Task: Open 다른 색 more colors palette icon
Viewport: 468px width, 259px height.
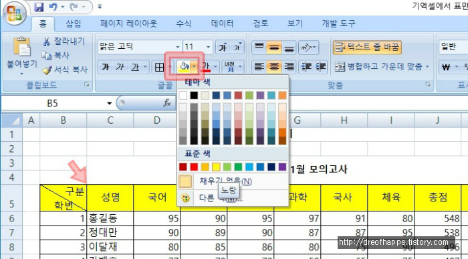Action: (x=185, y=197)
